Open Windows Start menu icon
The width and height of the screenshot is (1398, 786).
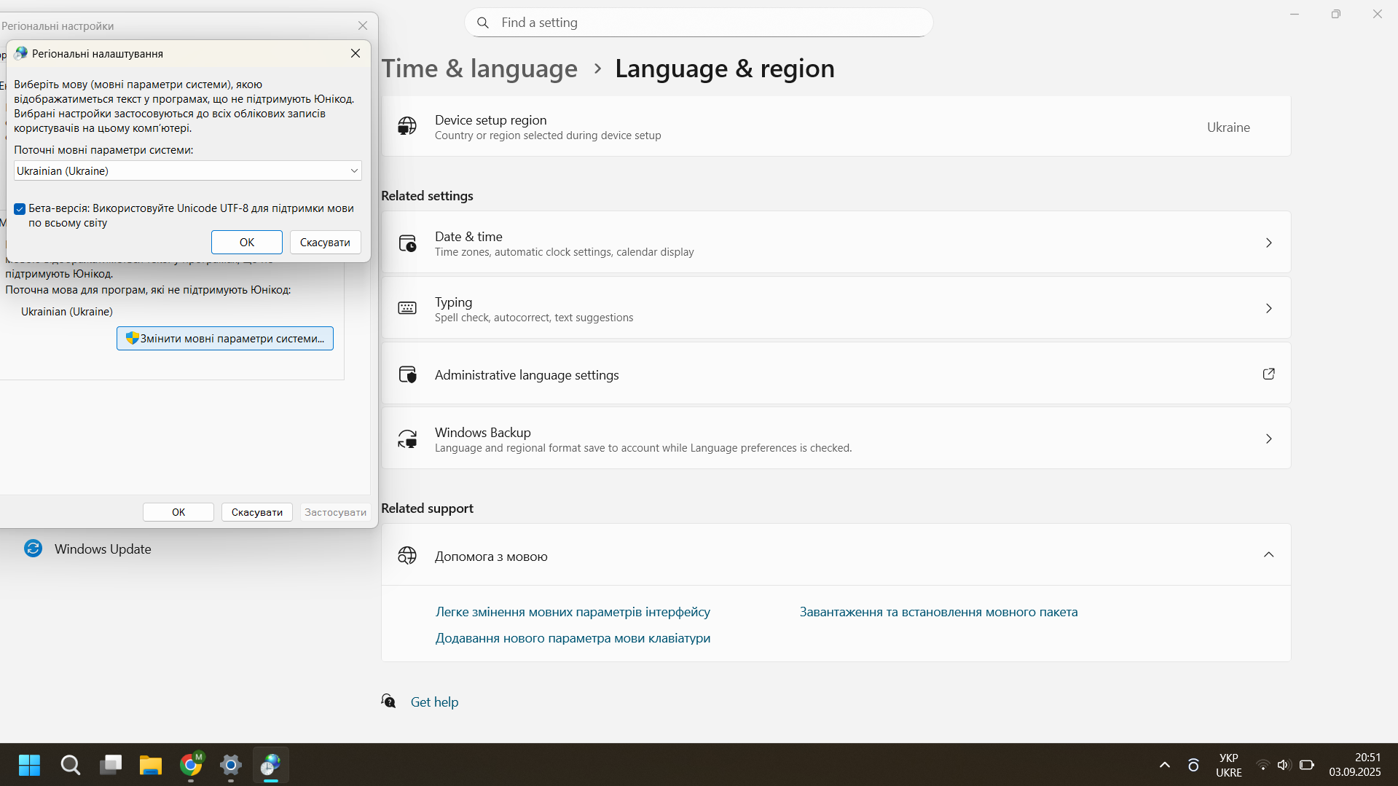29,765
